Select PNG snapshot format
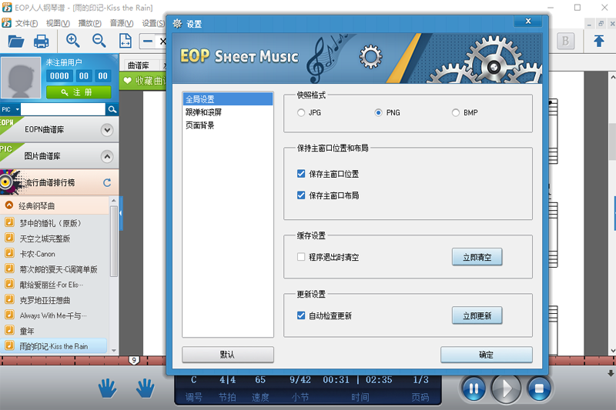This screenshot has width=616, height=410. (378, 112)
